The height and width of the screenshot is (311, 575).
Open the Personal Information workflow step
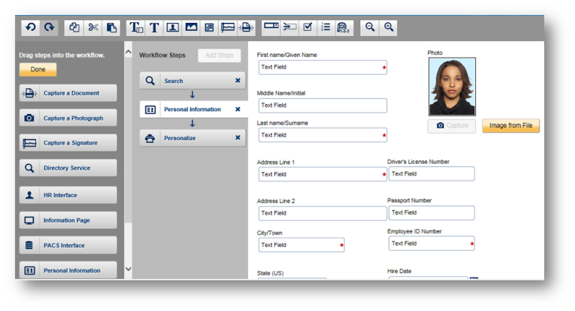pyautogui.click(x=193, y=109)
